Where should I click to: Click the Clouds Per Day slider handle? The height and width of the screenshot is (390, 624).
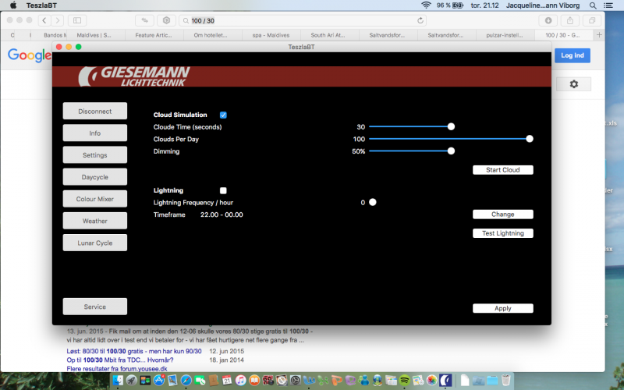530,139
